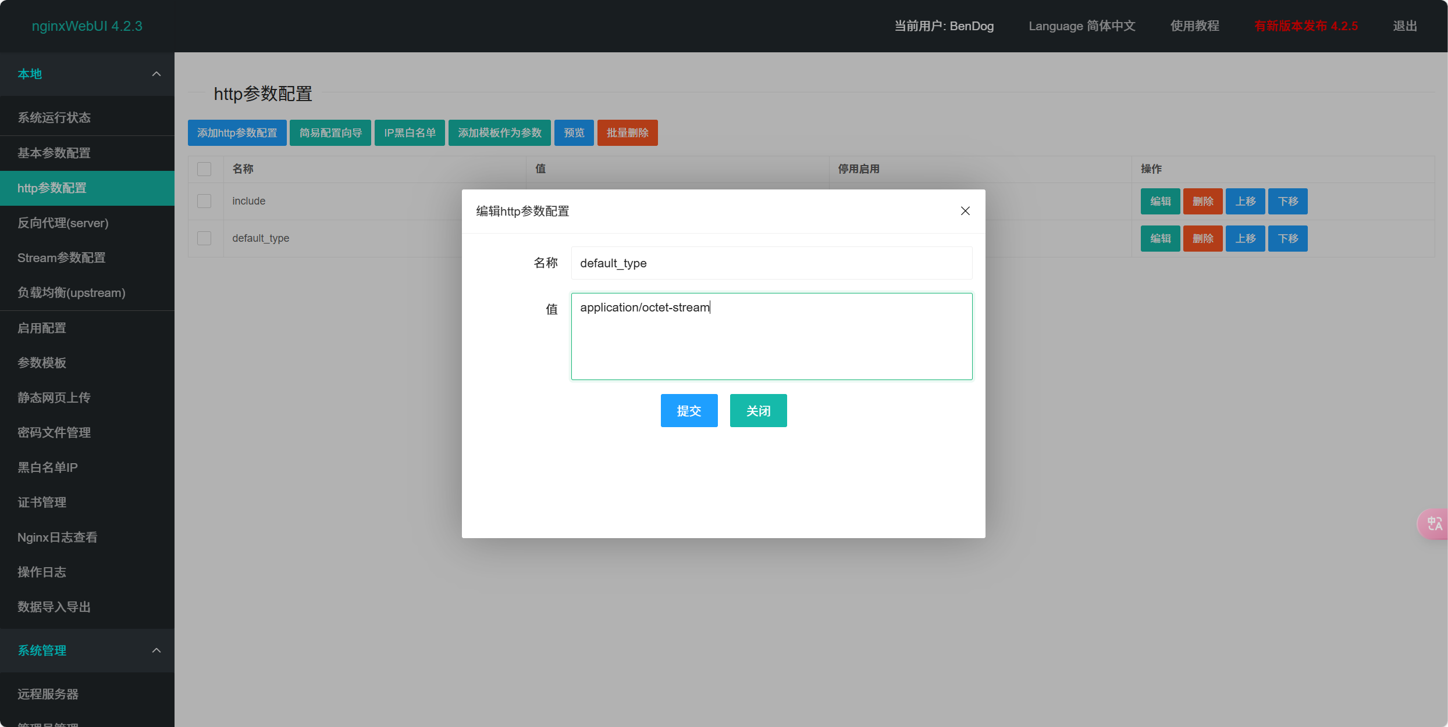Collapse the 系统管理 sidebar section chevron
This screenshot has height=727, width=1448.
[x=156, y=650]
